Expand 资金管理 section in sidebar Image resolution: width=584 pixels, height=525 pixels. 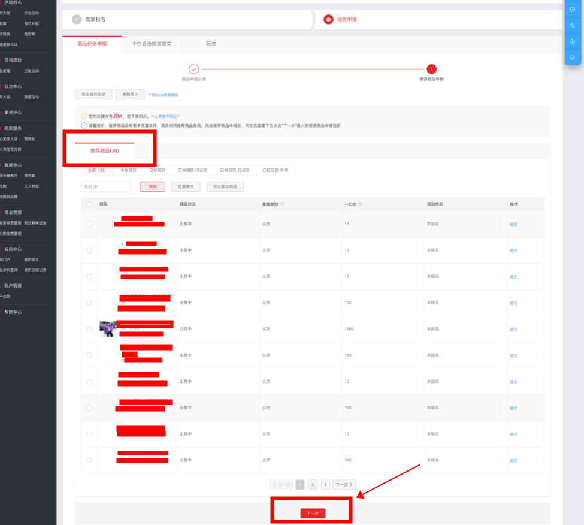pyautogui.click(x=13, y=212)
